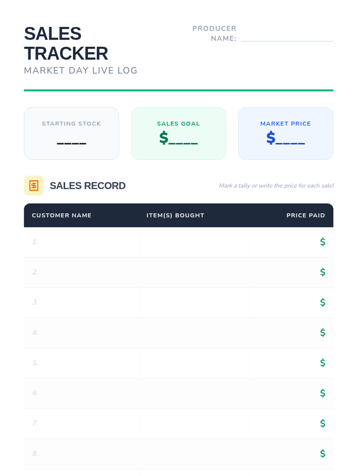Click the Customer Name column header

tap(62, 215)
